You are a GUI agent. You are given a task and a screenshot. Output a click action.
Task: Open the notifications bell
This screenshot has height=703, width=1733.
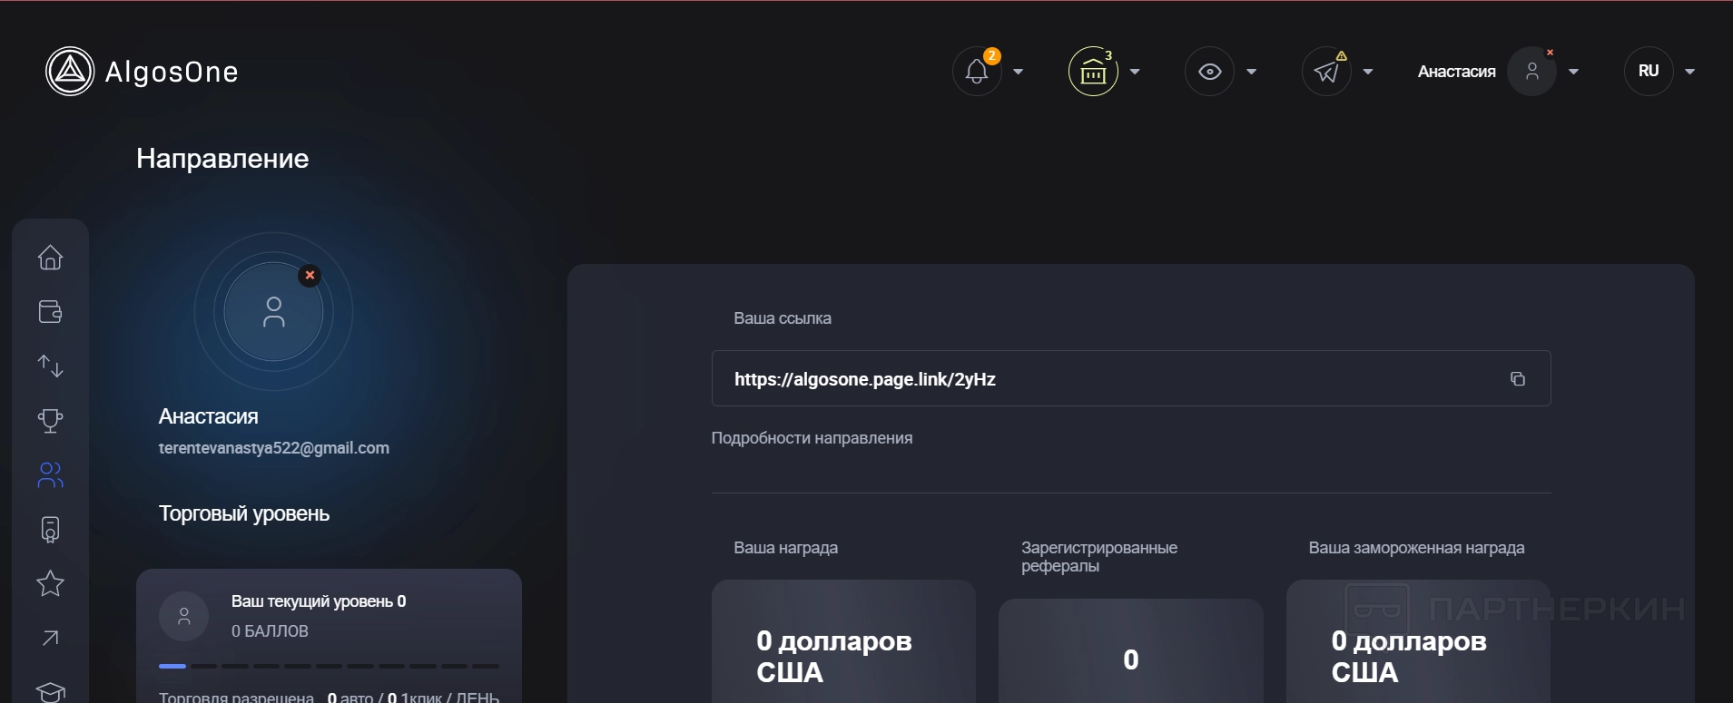tap(977, 72)
